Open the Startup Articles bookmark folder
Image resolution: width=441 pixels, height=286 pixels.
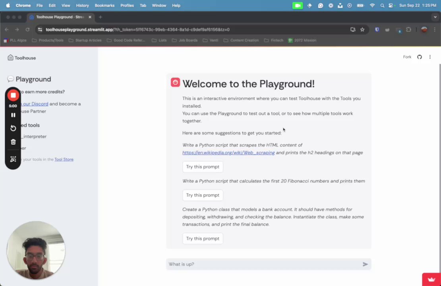(85, 41)
